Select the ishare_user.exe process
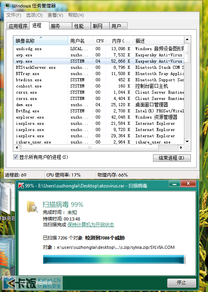Screen dimensions: 208x292 click(99, 142)
